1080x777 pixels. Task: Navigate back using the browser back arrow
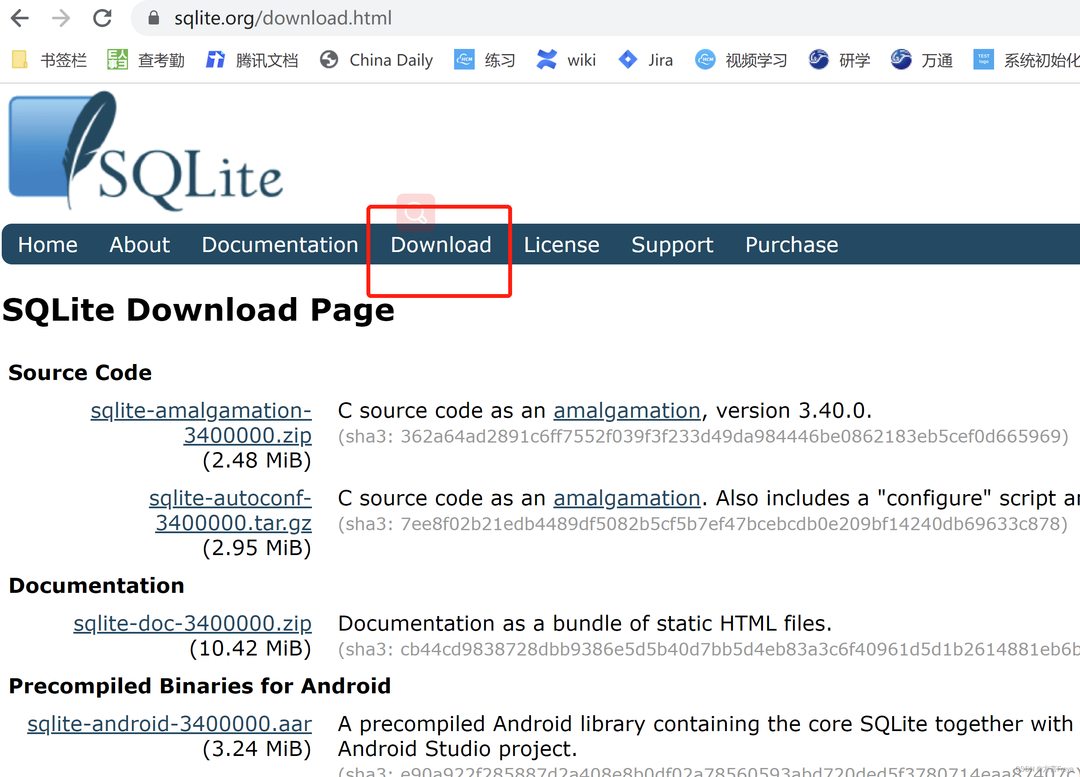(x=20, y=18)
